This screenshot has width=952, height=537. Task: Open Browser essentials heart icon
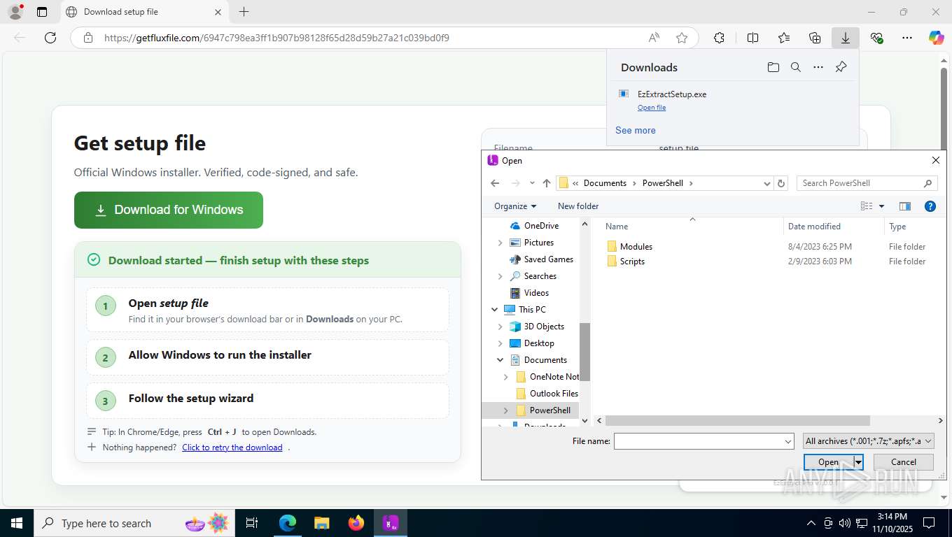click(876, 38)
